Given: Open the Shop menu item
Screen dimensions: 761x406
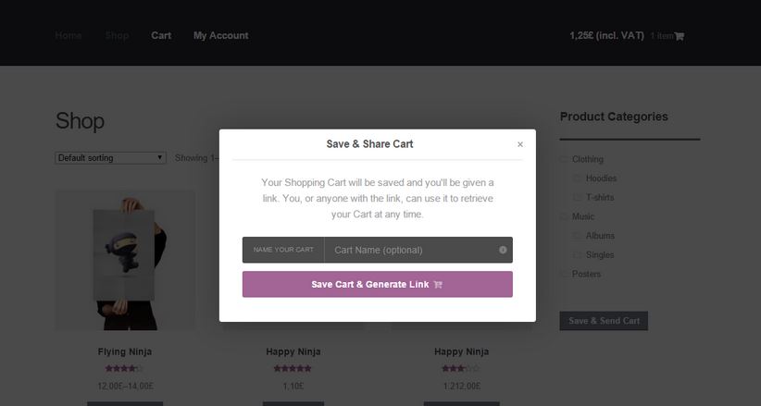Looking at the screenshot, I should [x=117, y=35].
